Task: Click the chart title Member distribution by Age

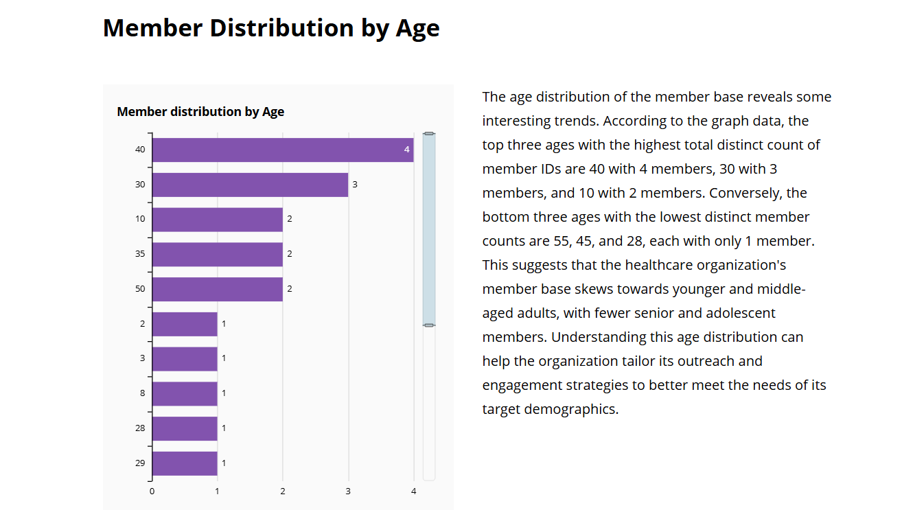Action: click(200, 111)
